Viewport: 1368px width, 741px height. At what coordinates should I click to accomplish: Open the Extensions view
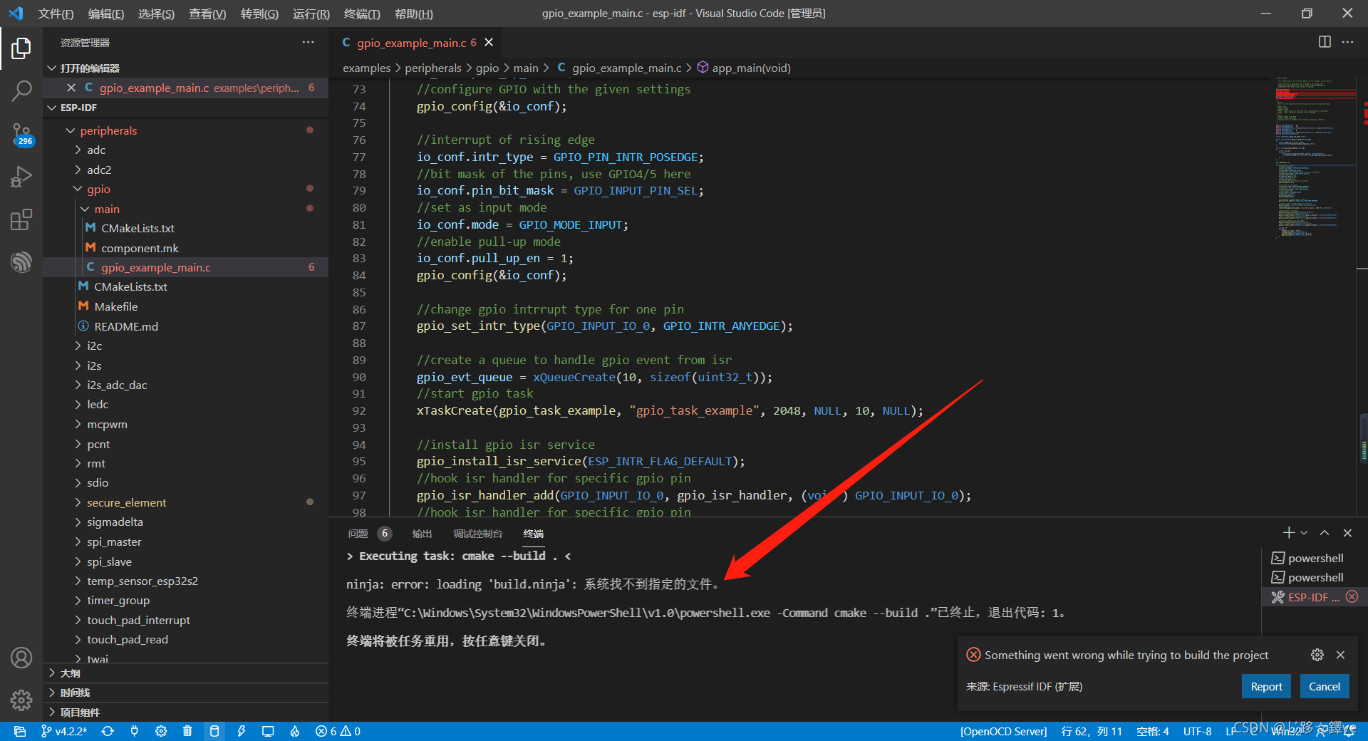click(21, 219)
